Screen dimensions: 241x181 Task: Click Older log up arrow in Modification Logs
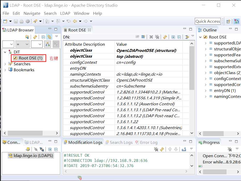(x=170, y=149)
